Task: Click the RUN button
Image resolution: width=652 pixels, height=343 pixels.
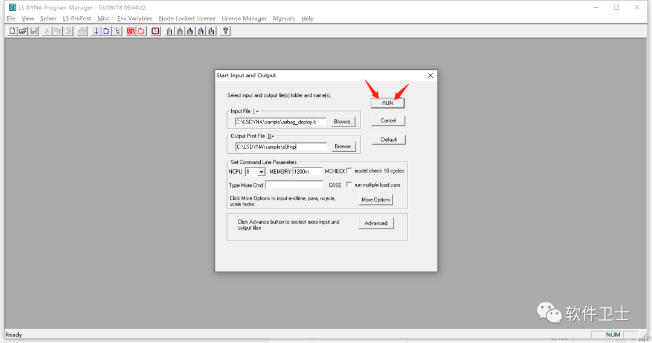Action: click(x=388, y=103)
